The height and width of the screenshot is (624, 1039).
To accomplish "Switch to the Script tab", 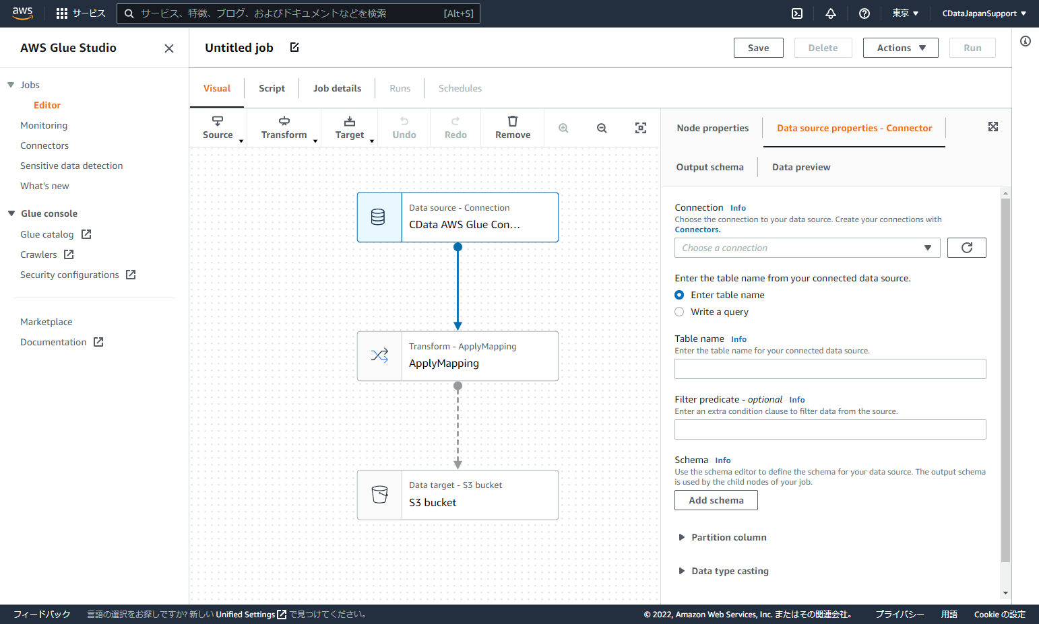I will (272, 88).
